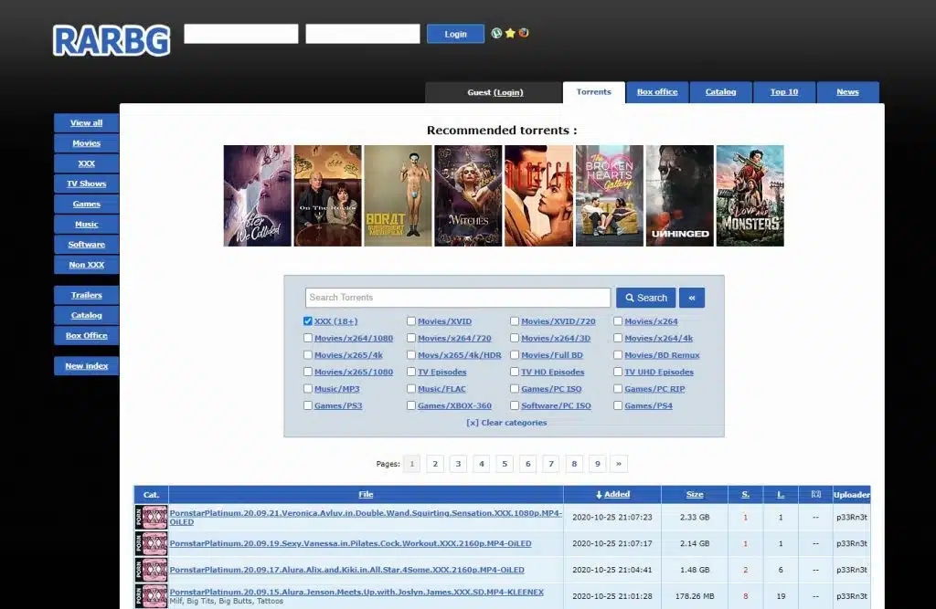Image resolution: width=936 pixels, height=609 pixels.
Task: Click the RARBG logo
Action: pos(112,40)
